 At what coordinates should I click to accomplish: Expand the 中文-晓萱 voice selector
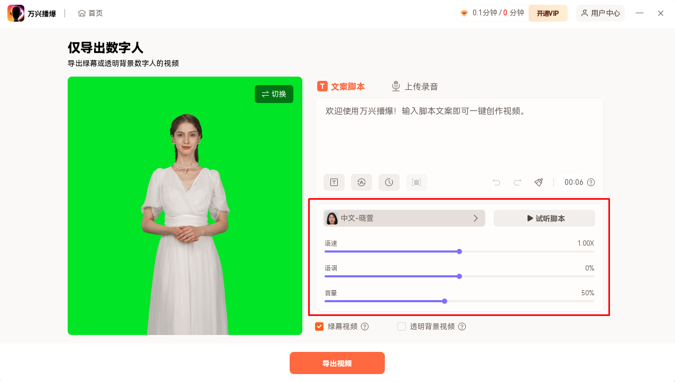tap(404, 218)
